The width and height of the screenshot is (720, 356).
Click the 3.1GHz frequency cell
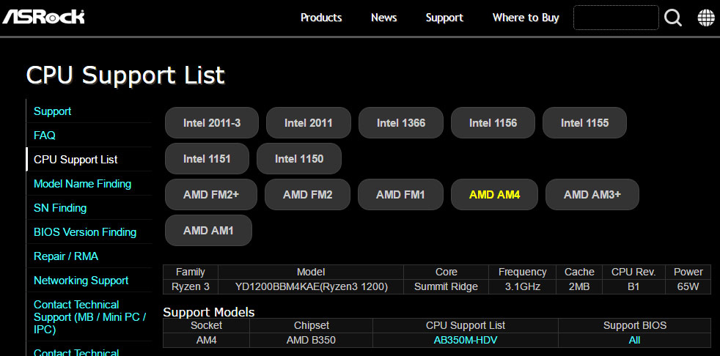click(x=522, y=286)
